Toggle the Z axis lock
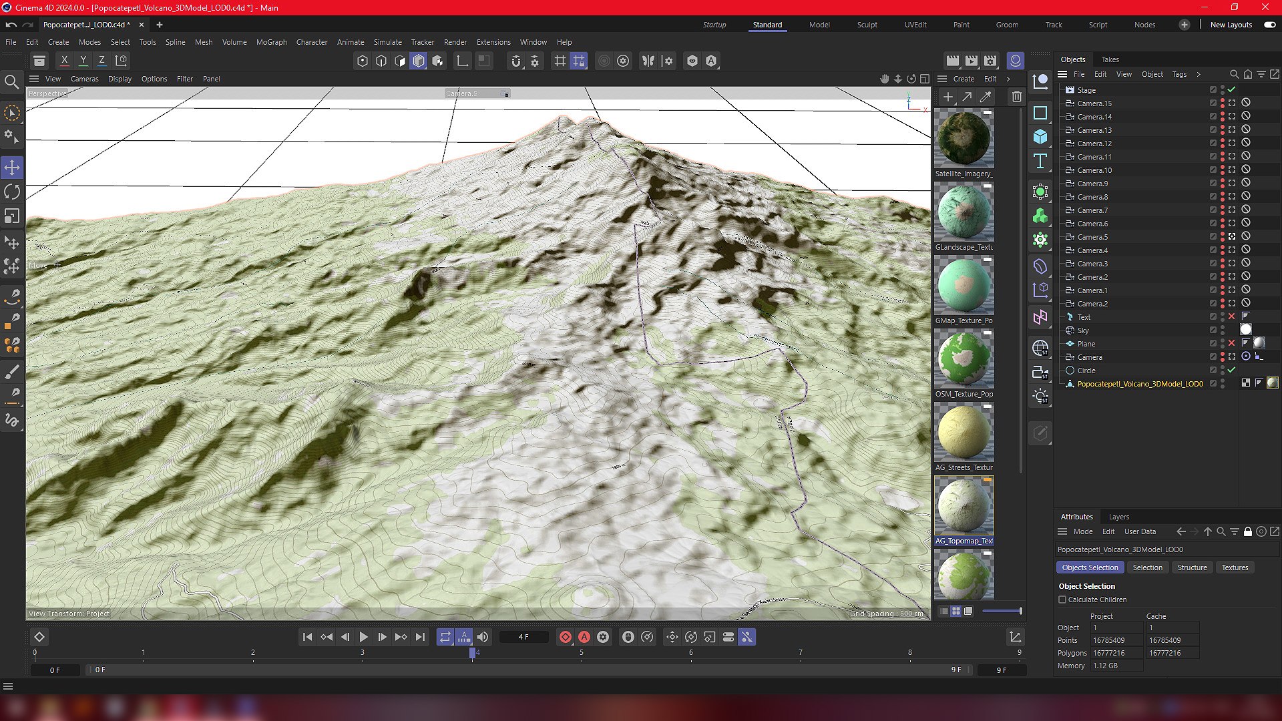 [102, 61]
